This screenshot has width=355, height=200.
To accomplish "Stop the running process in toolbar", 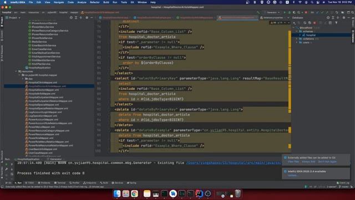I will [306, 12].
